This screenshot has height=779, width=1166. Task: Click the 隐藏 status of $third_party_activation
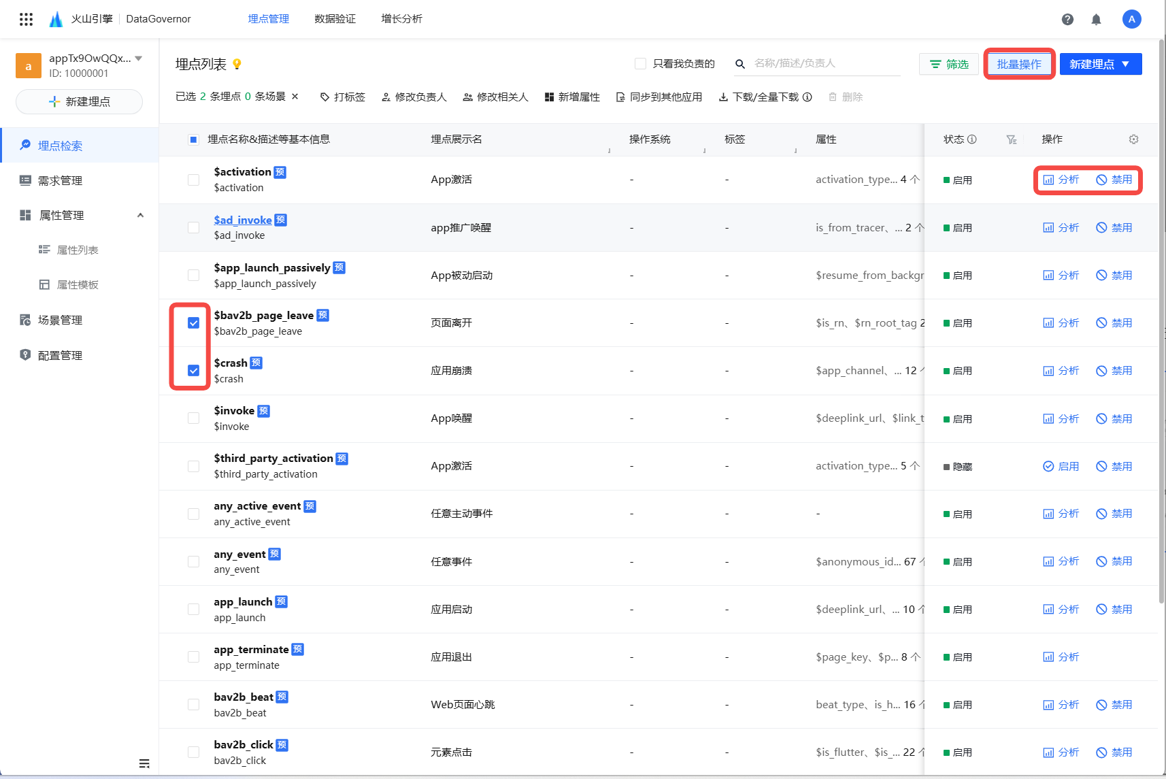coord(958,467)
